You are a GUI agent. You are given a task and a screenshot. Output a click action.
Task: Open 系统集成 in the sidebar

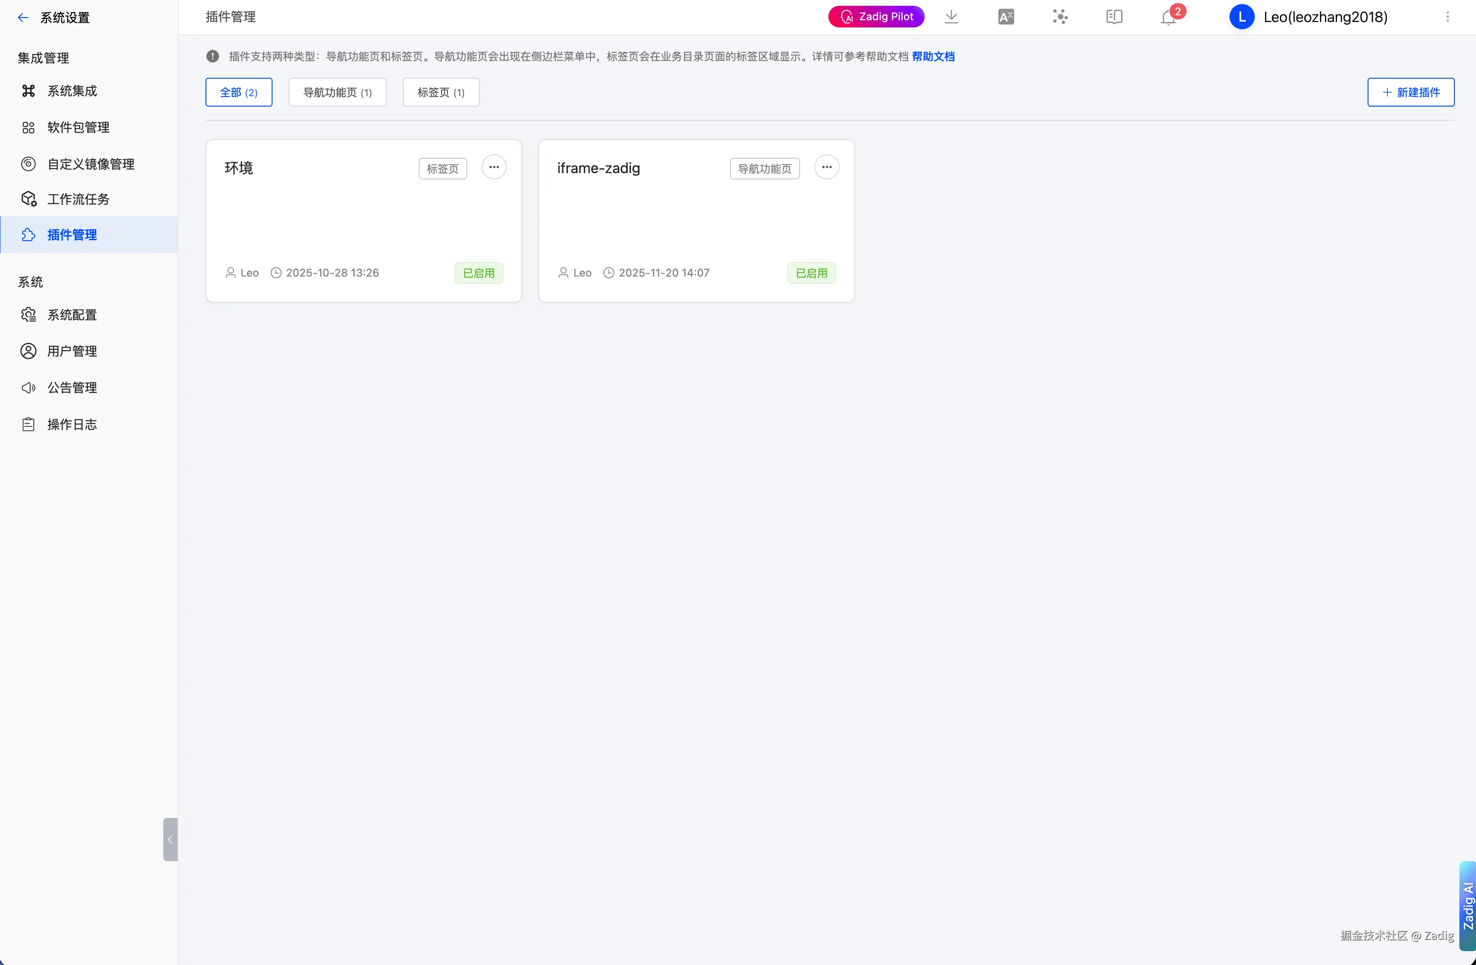(72, 91)
